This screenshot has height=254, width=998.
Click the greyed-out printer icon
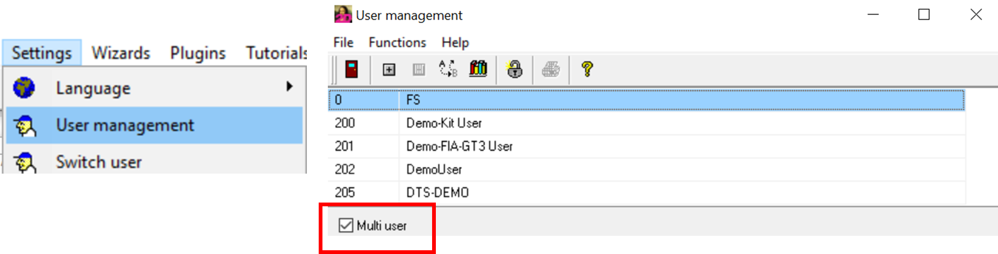coord(550,70)
